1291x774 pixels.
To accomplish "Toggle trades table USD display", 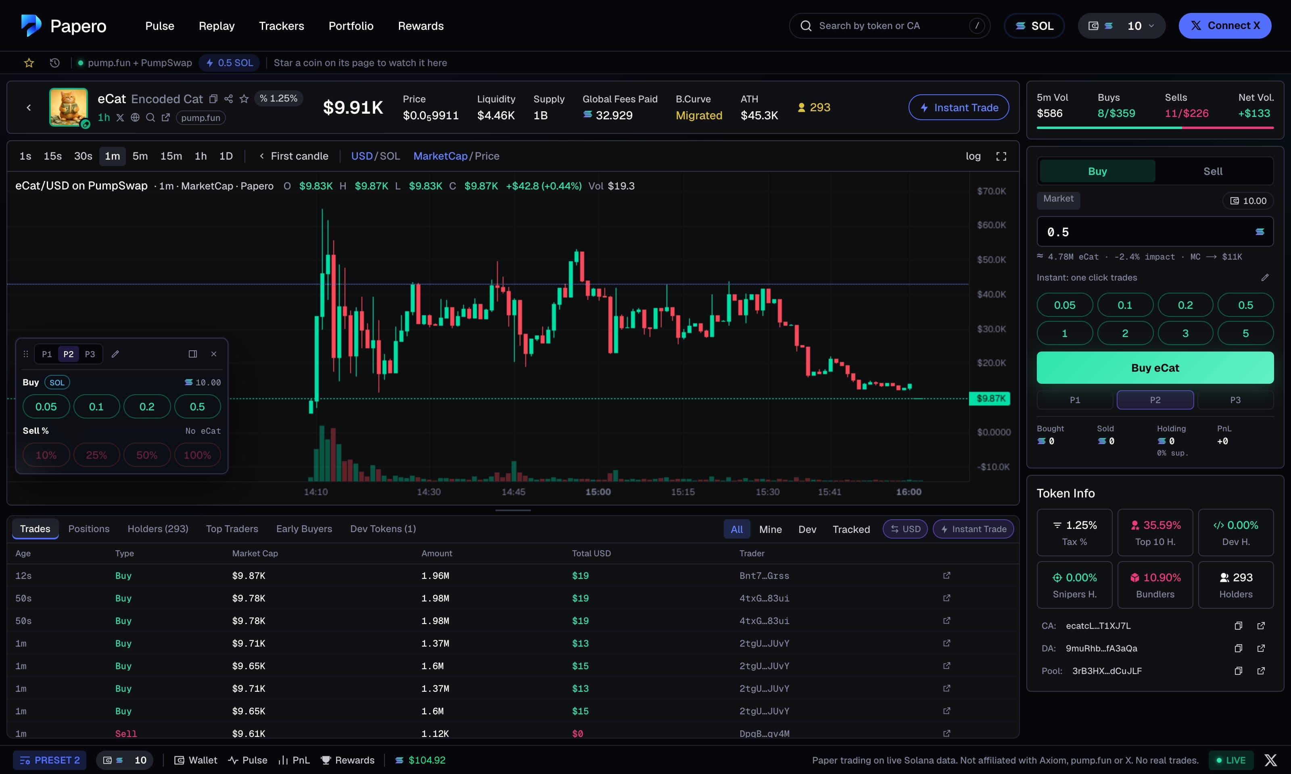I will coord(905,529).
